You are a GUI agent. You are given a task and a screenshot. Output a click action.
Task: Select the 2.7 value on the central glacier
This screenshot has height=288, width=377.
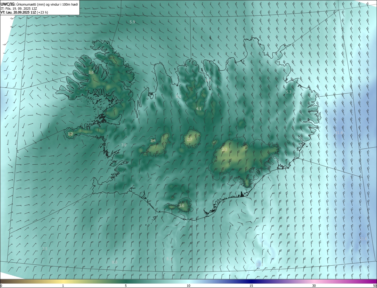[x=190, y=139]
